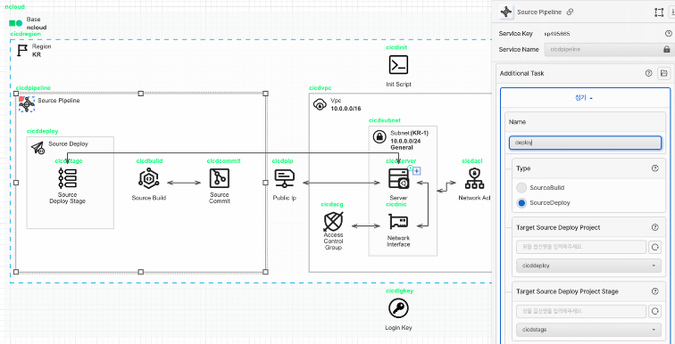The image size is (675, 344).
Task: Select the Init Script terminal icon
Action: pos(398,65)
